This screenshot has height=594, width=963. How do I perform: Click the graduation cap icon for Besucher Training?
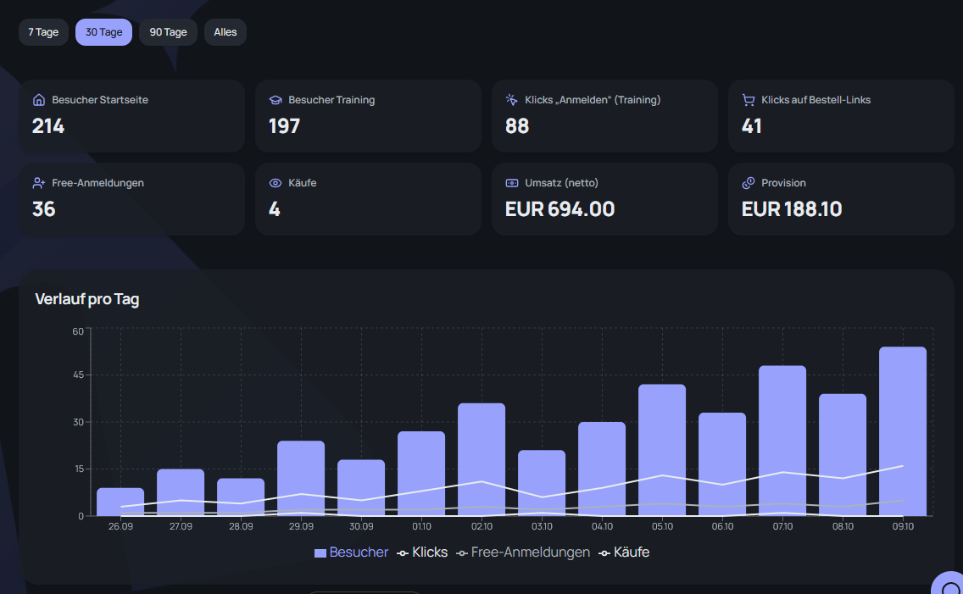(x=276, y=100)
